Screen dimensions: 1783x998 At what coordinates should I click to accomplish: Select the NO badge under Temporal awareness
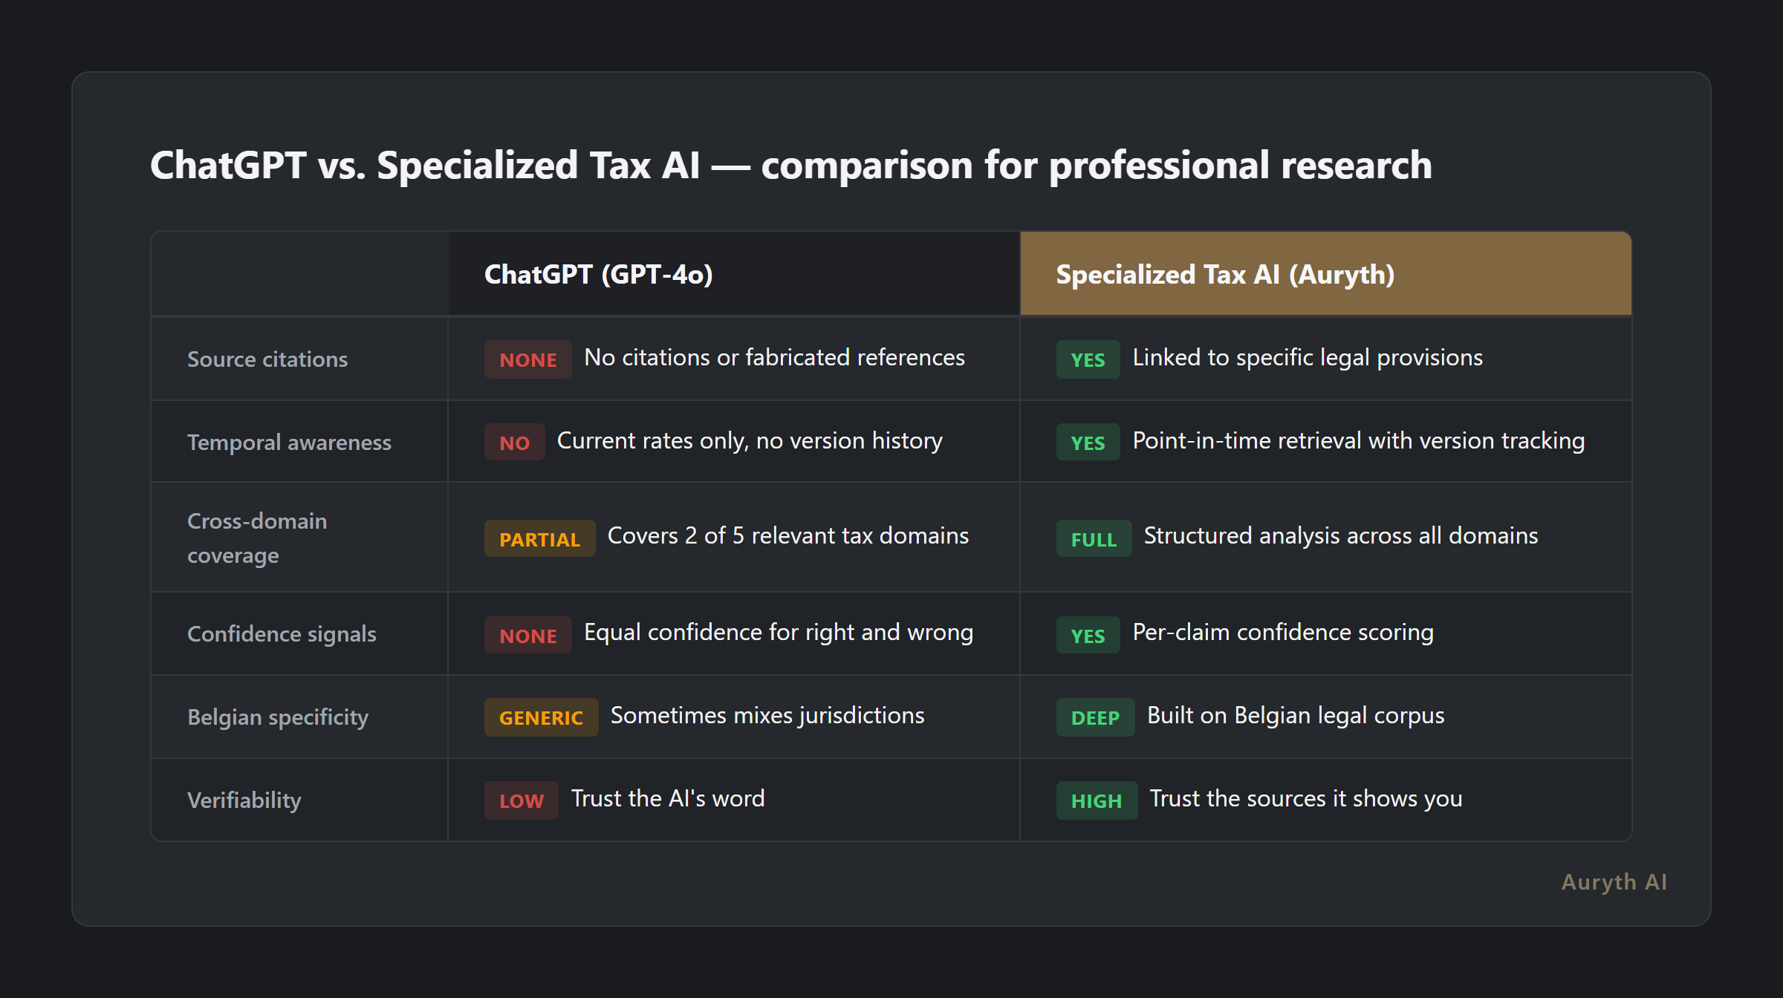point(513,442)
